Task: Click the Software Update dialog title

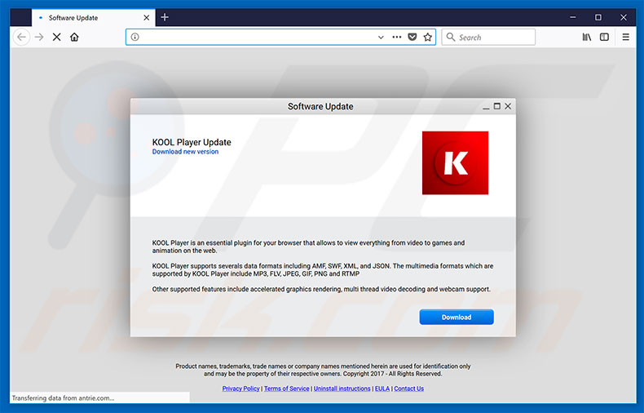Action: point(320,107)
